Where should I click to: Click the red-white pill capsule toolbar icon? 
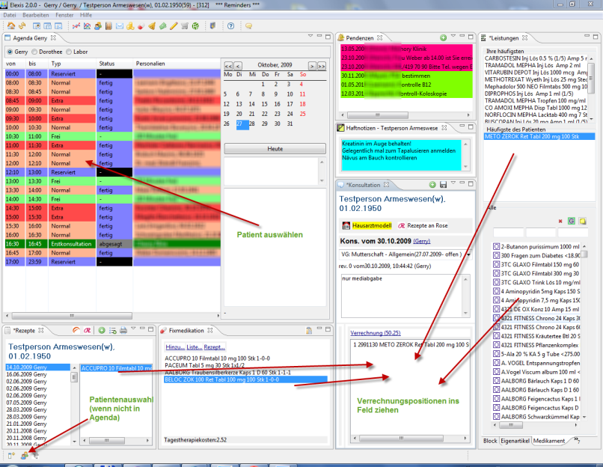[x=141, y=25]
